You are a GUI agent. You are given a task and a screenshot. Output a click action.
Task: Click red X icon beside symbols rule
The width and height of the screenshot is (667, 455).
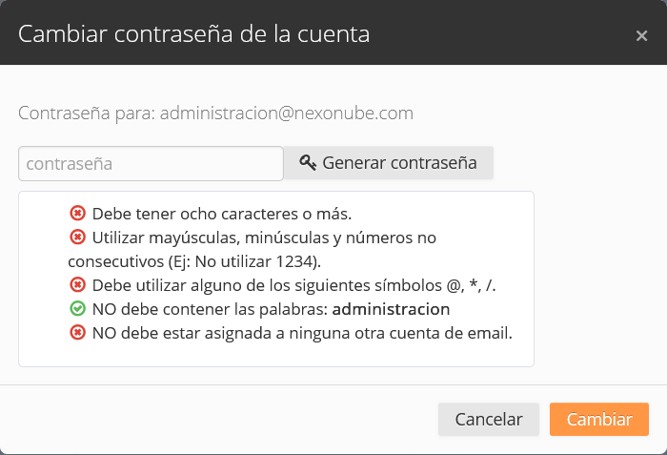coord(77,285)
